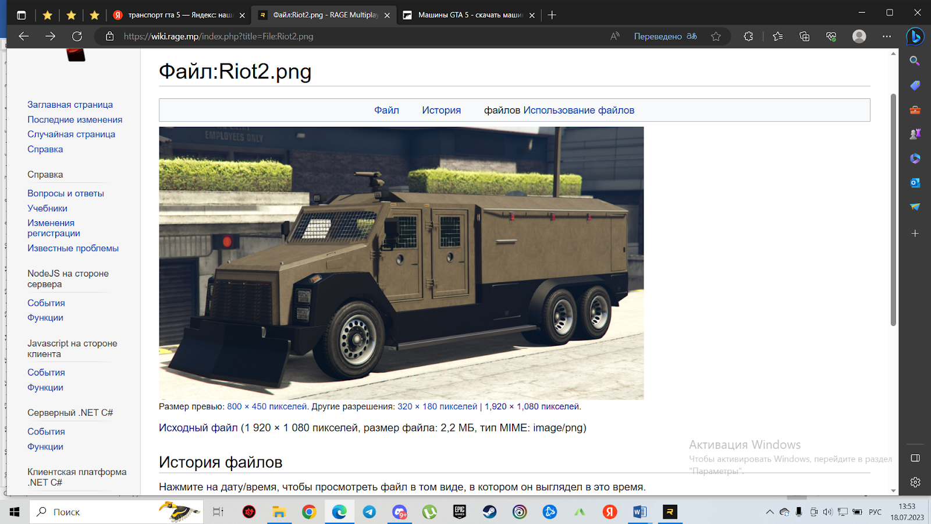Open the tray volume speaker icon
This screenshot has height=524, width=931.
(x=827, y=512)
